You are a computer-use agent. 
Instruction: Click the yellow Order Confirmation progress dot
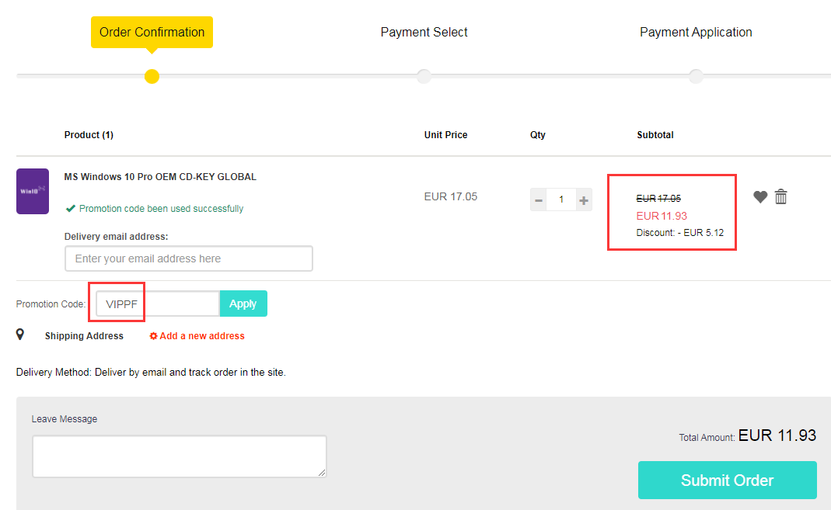(x=152, y=76)
